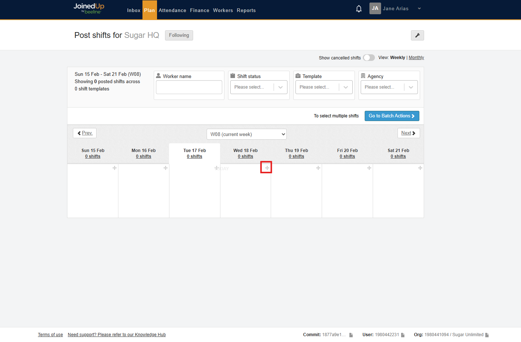The height and width of the screenshot is (342, 521).
Task: Expand the Shift status dropdown
Action: [x=259, y=87]
